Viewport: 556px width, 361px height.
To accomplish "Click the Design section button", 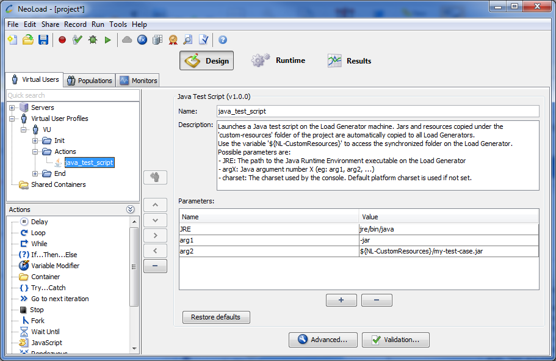I will click(206, 60).
